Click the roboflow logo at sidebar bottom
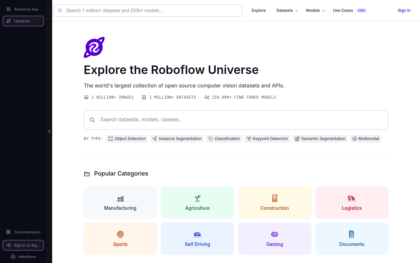The height and width of the screenshot is (263, 420). (x=23, y=257)
